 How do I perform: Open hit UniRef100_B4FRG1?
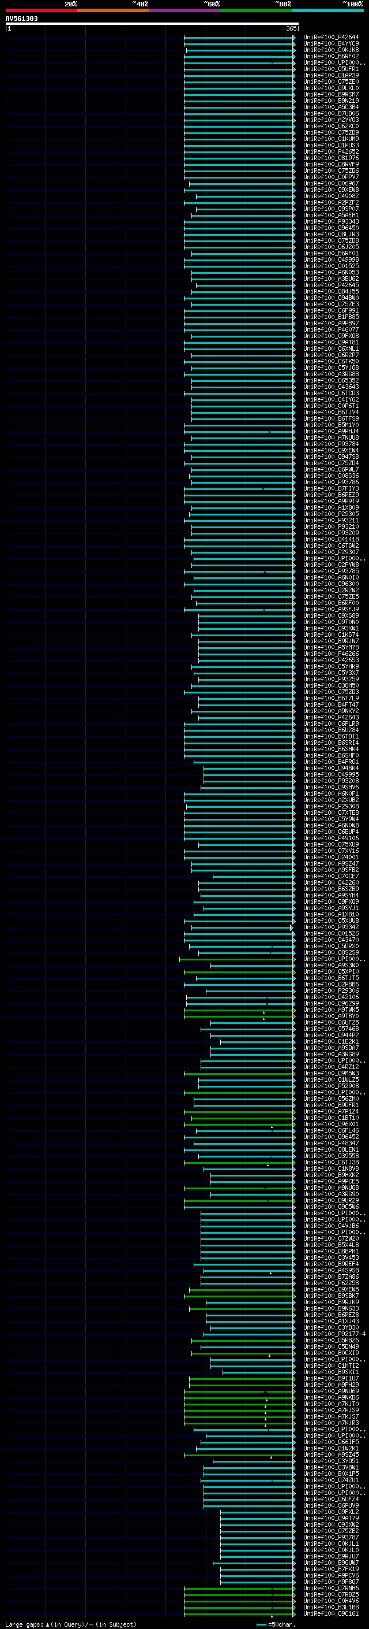[x=331, y=762]
